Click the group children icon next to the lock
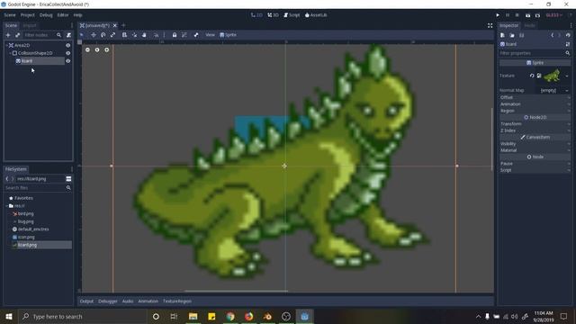The width and height of the screenshot is (576, 324). (x=184, y=35)
